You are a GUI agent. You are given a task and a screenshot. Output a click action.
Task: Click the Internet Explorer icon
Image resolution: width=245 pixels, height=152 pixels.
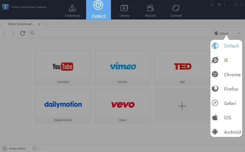(215, 60)
